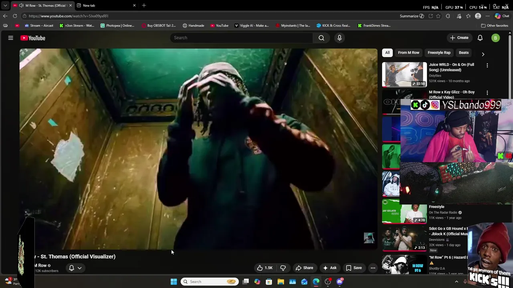Go back with browser back arrow
The width and height of the screenshot is (513, 288).
coord(5,16)
